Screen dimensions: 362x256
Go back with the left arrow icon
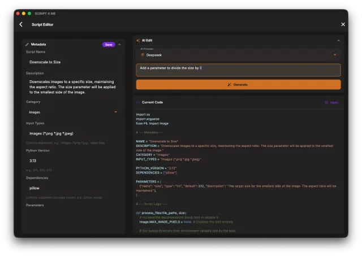(21, 24)
